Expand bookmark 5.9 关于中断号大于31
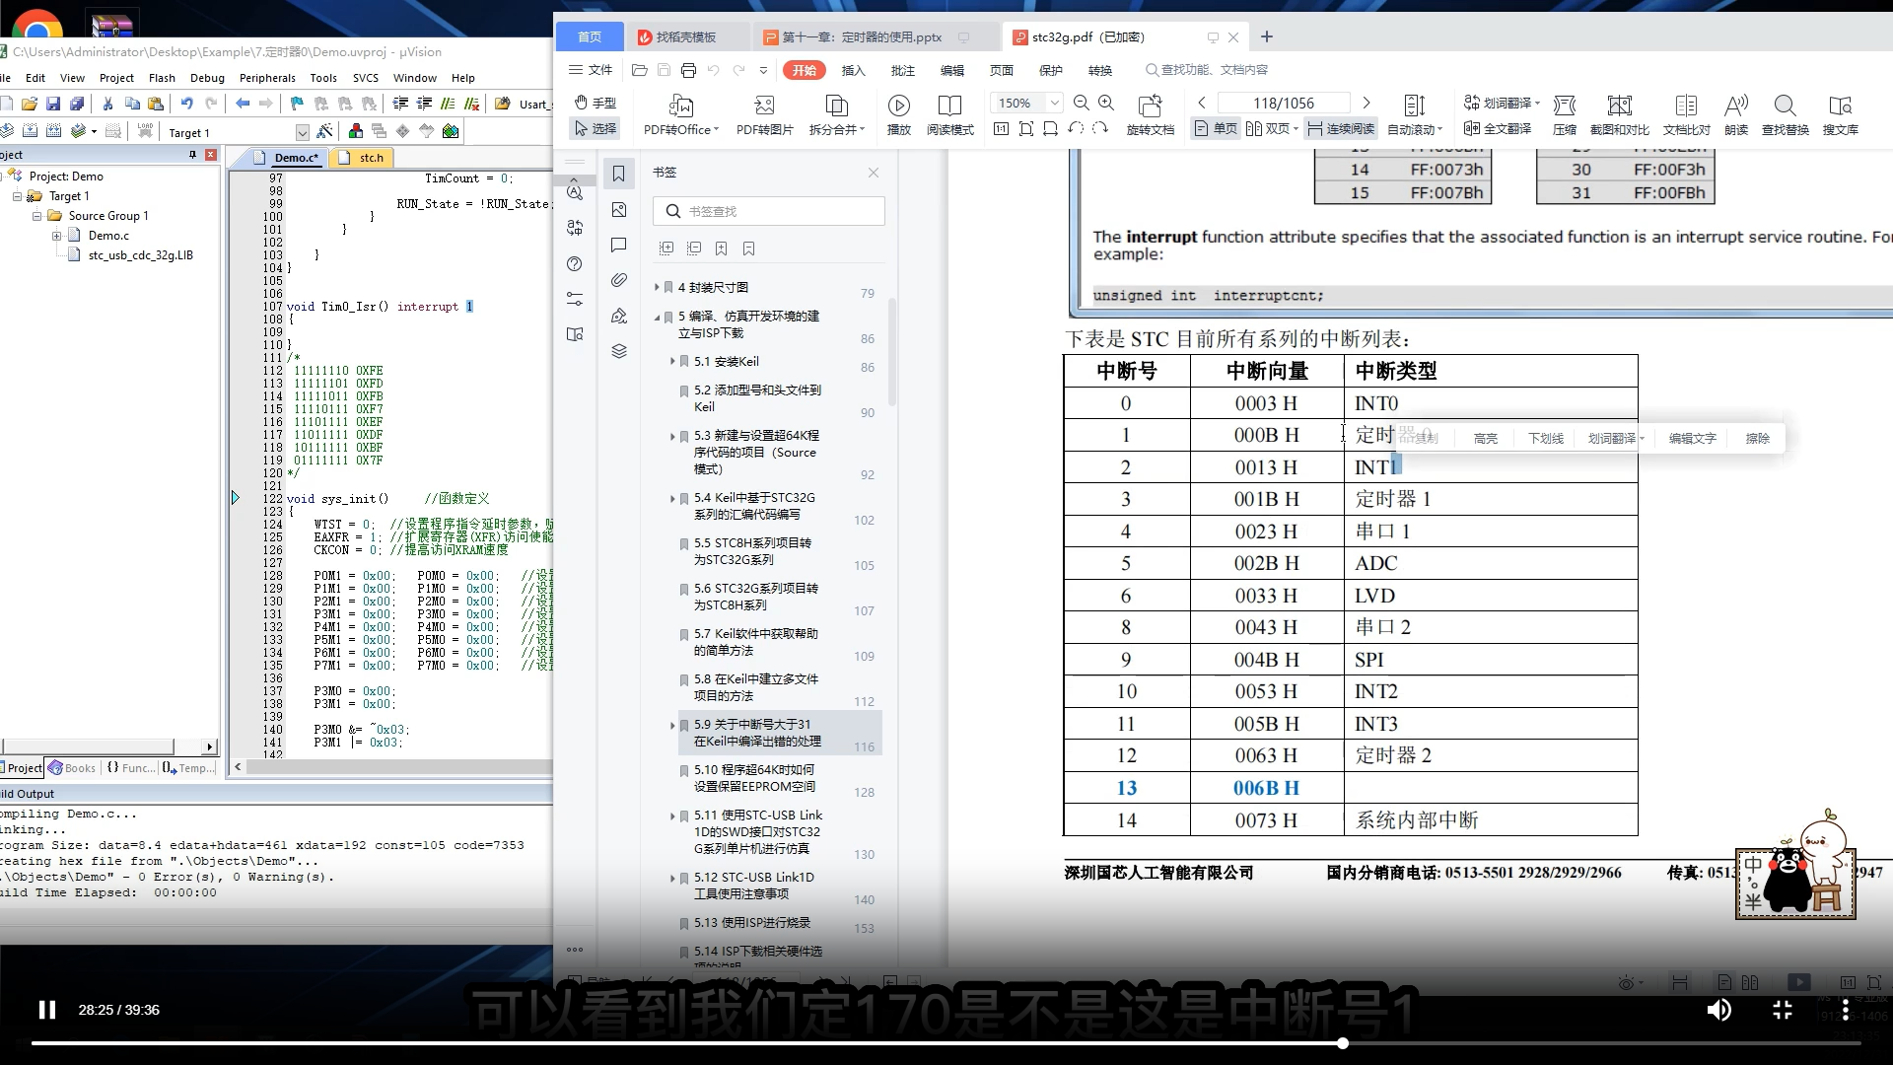Image resolution: width=1893 pixels, height=1065 pixels. [672, 725]
